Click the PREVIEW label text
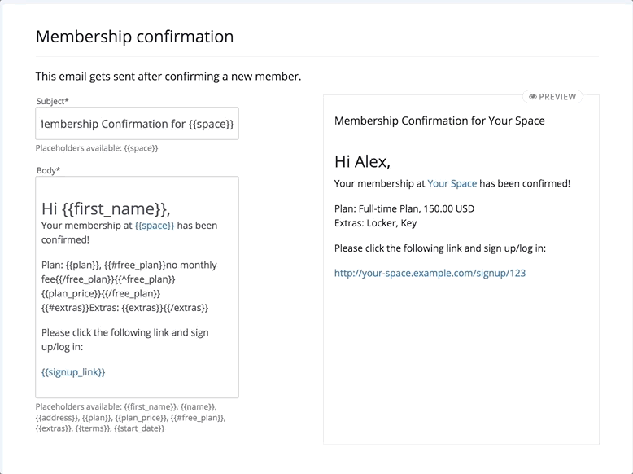 pos(557,97)
